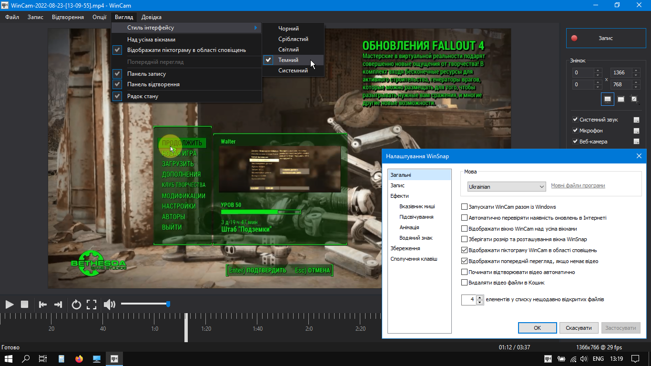
Task: Open Мовні файли програми link
Action: tap(578, 186)
